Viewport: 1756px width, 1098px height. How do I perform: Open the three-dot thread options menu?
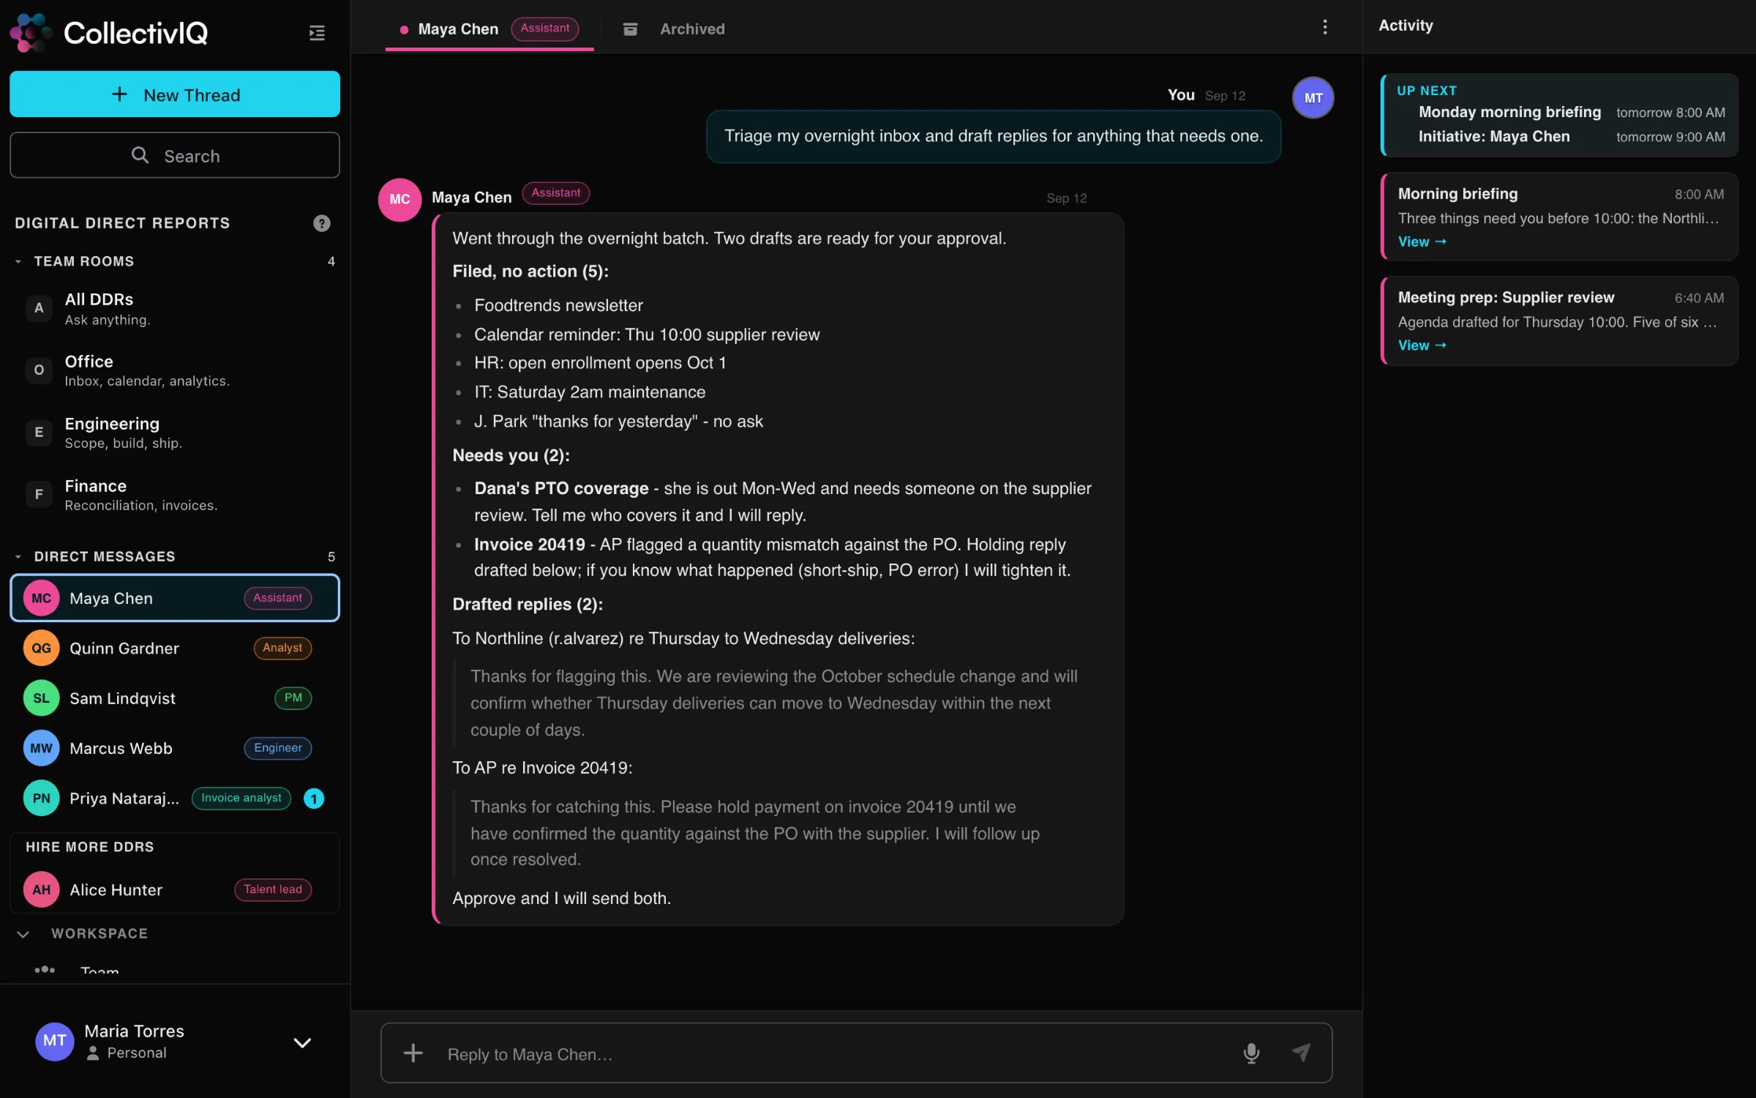pos(1324,27)
